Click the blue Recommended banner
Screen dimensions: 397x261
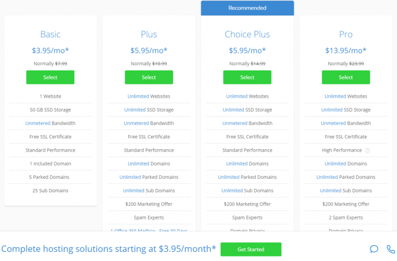click(247, 8)
